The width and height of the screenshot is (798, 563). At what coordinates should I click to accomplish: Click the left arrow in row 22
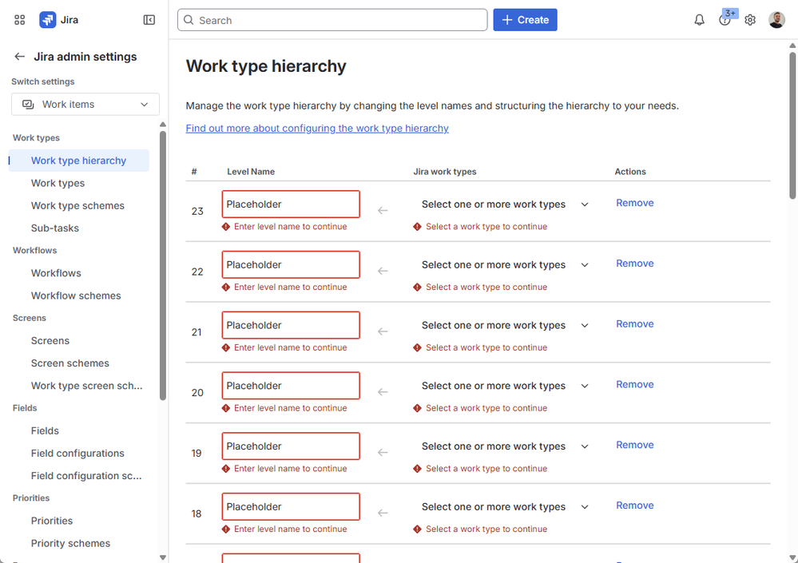tap(383, 271)
